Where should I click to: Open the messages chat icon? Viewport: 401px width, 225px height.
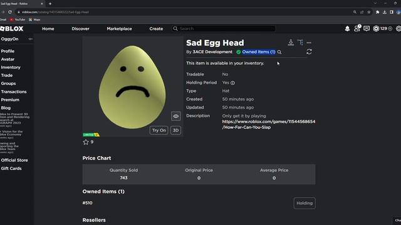(x=367, y=29)
